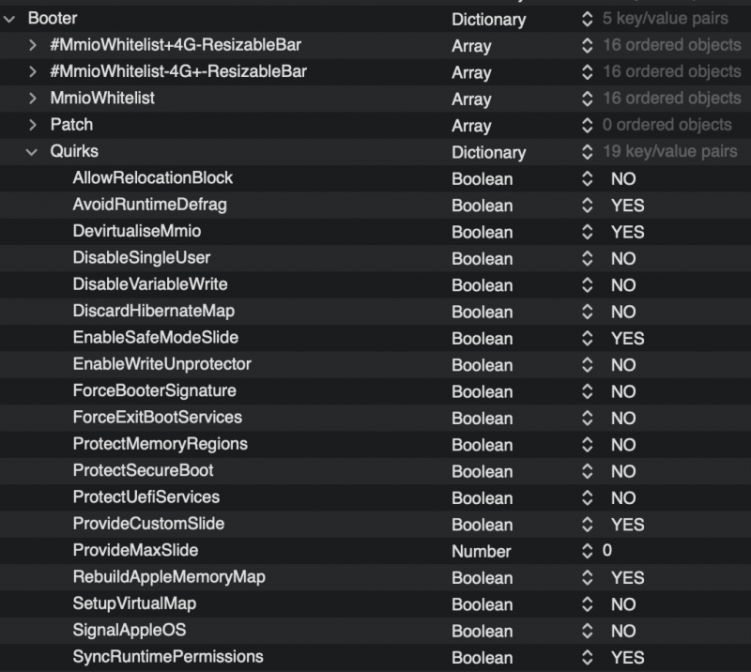Collapse the Quirks dictionary
This screenshot has height=672, width=751.
click(x=34, y=152)
